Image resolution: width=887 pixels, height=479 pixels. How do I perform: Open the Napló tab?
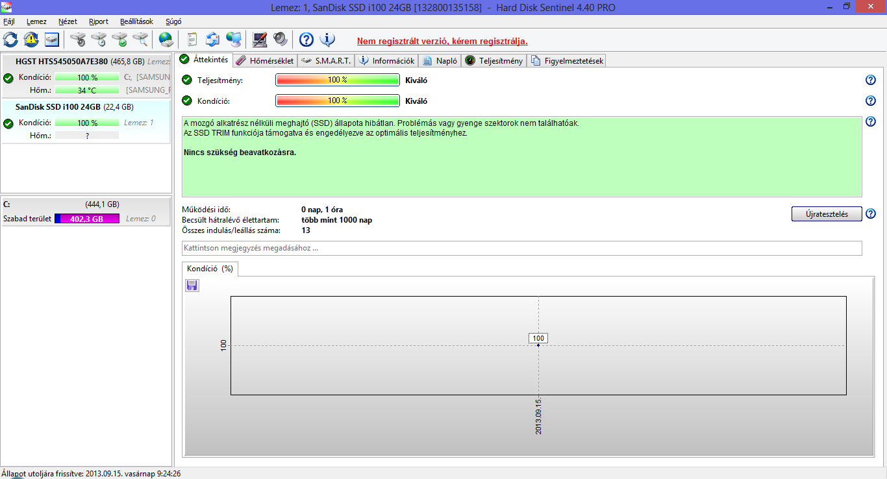click(440, 61)
